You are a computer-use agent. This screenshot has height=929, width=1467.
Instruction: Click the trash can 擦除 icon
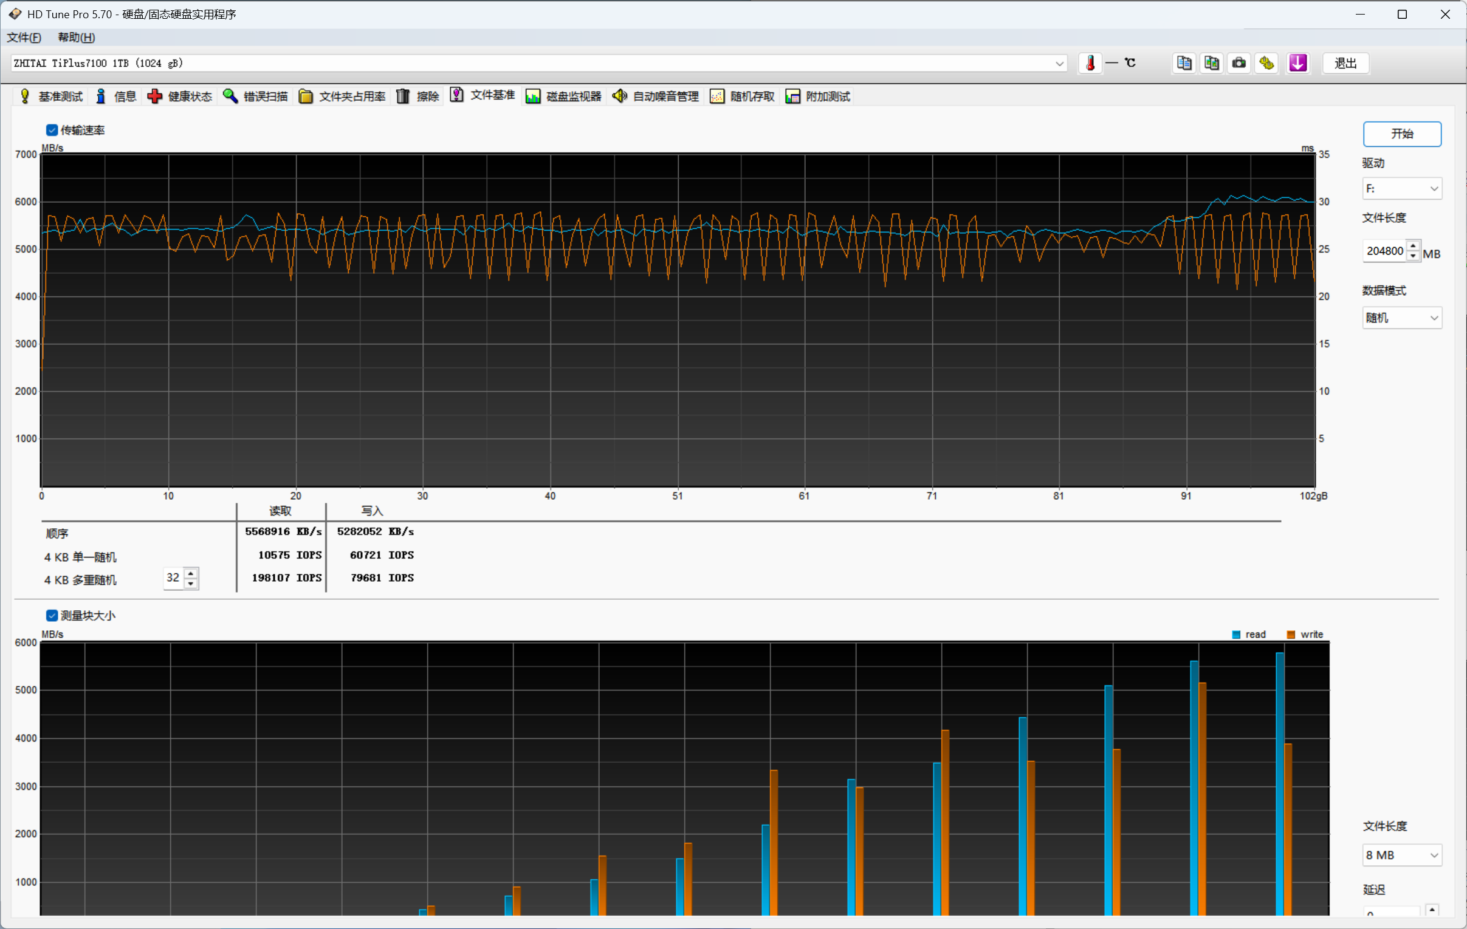403,96
